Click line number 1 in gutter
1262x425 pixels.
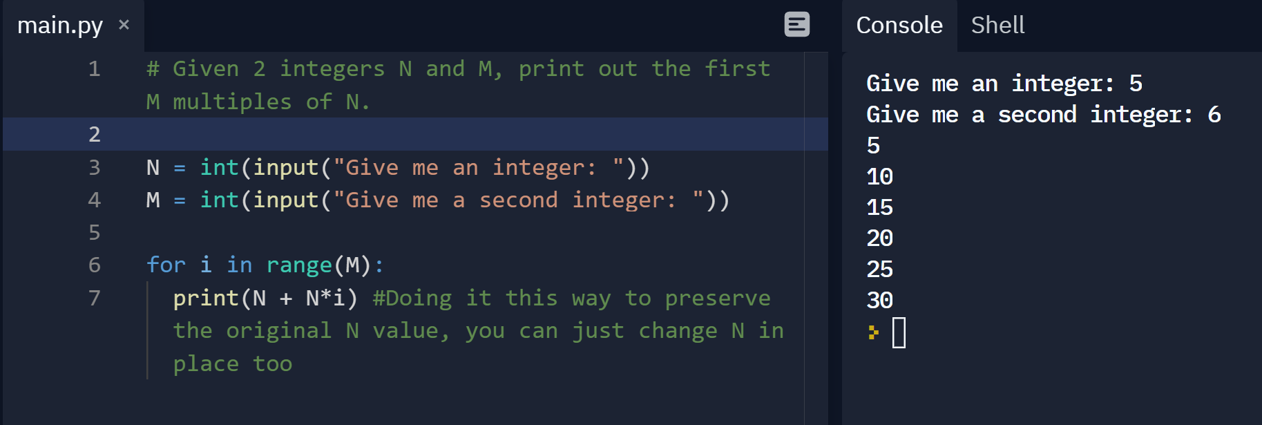click(95, 69)
